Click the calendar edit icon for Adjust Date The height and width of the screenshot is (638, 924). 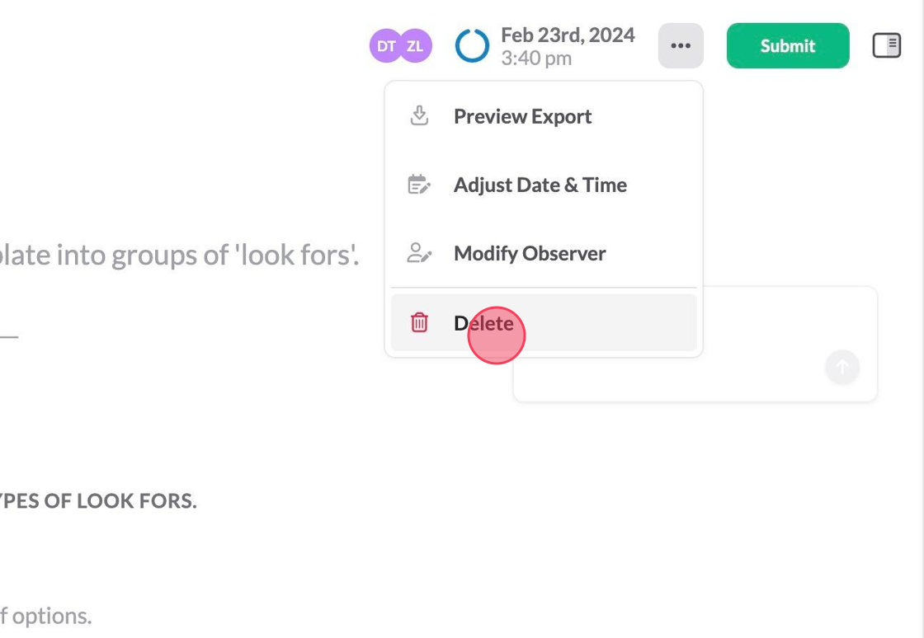420,185
